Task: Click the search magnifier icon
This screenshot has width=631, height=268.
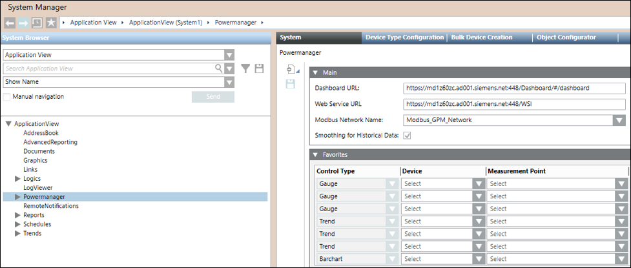Action: click(x=218, y=68)
